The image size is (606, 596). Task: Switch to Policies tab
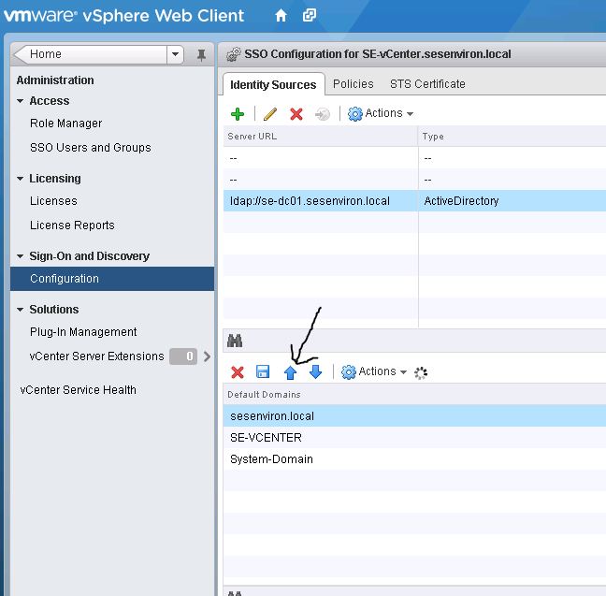point(353,84)
